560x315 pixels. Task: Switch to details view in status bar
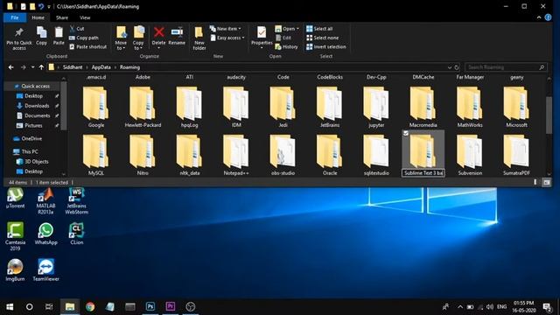[x=535, y=183]
